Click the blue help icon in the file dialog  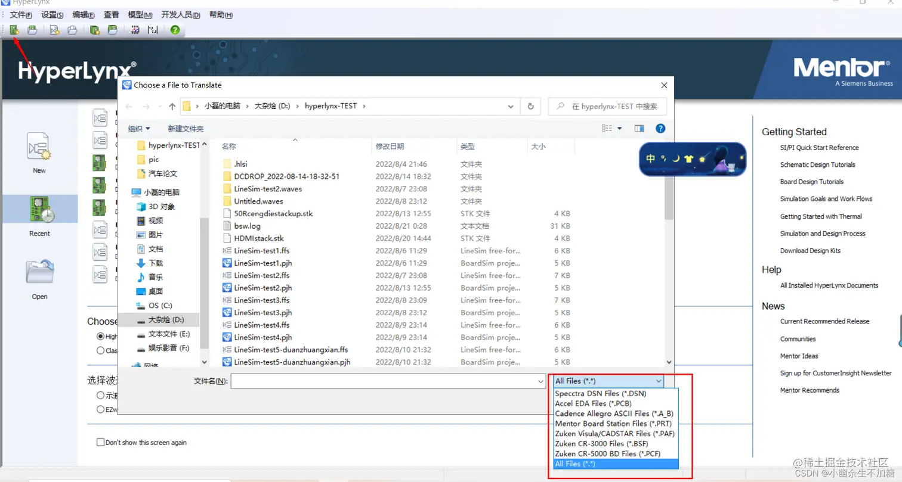(x=660, y=128)
